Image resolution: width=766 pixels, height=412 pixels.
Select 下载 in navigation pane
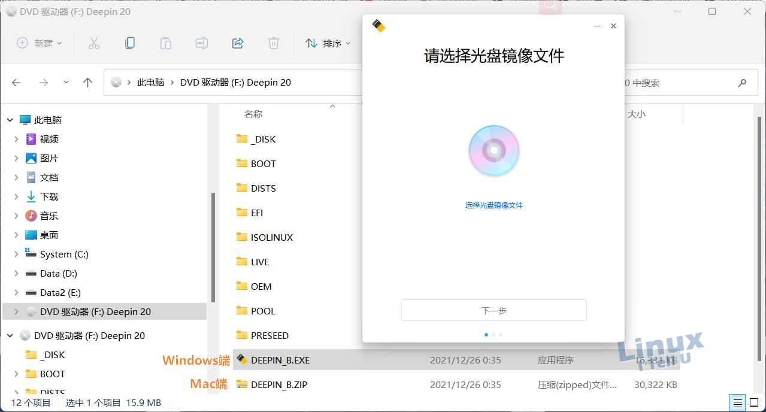click(x=49, y=196)
